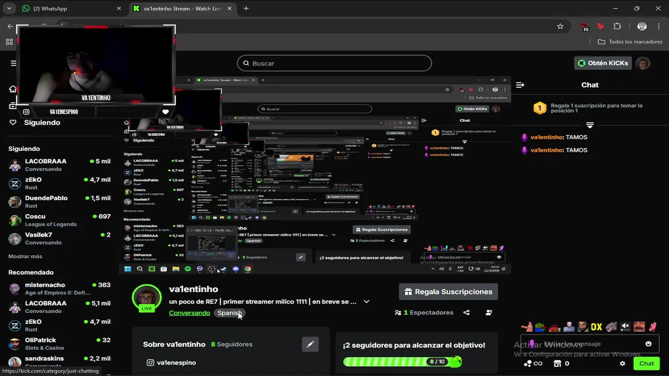Close the va1entinho Stream tab

tap(229, 8)
